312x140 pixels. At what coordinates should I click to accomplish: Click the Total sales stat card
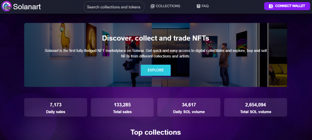pyautogui.click(x=122, y=107)
